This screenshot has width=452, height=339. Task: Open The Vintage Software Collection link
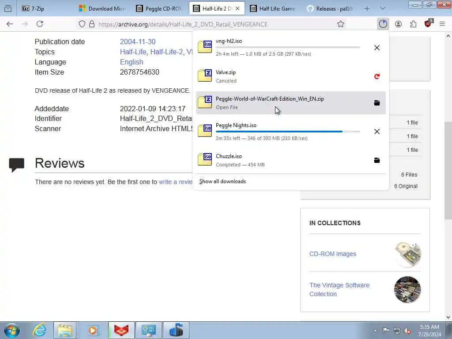point(339,290)
